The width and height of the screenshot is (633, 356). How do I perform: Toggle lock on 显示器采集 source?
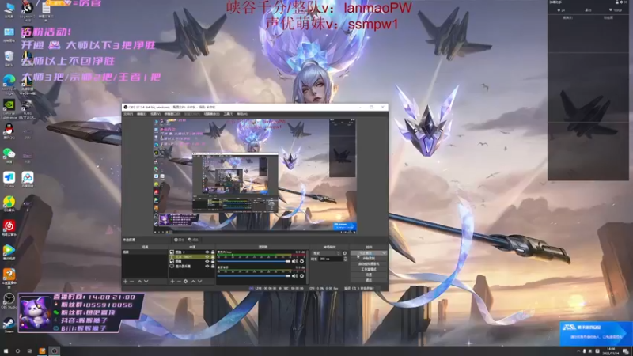pyautogui.click(x=213, y=267)
